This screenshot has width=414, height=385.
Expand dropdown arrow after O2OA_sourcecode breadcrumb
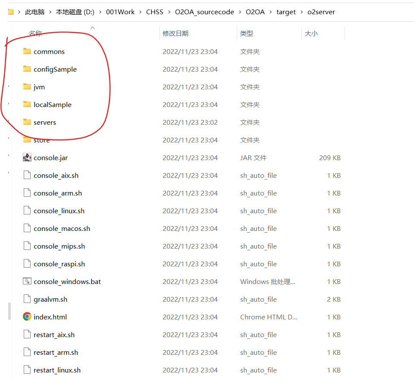tap(240, 12)
